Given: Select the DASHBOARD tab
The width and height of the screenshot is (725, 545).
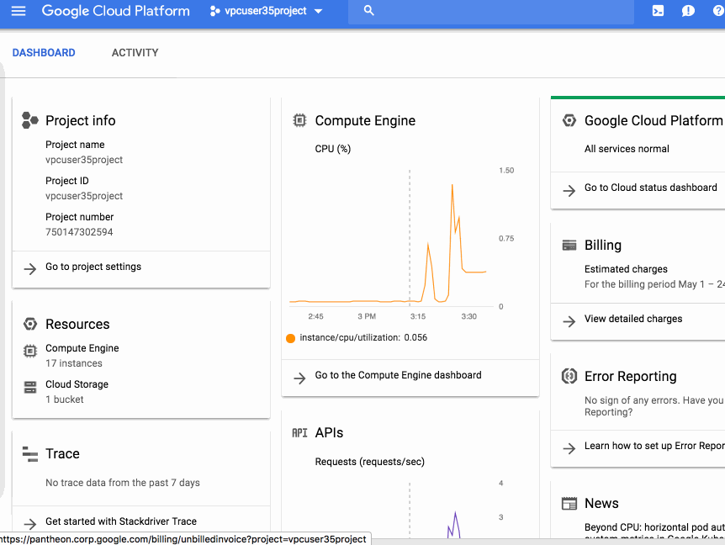Looking at the screenshot, I should pyautogui.click(x=44, y=52).
